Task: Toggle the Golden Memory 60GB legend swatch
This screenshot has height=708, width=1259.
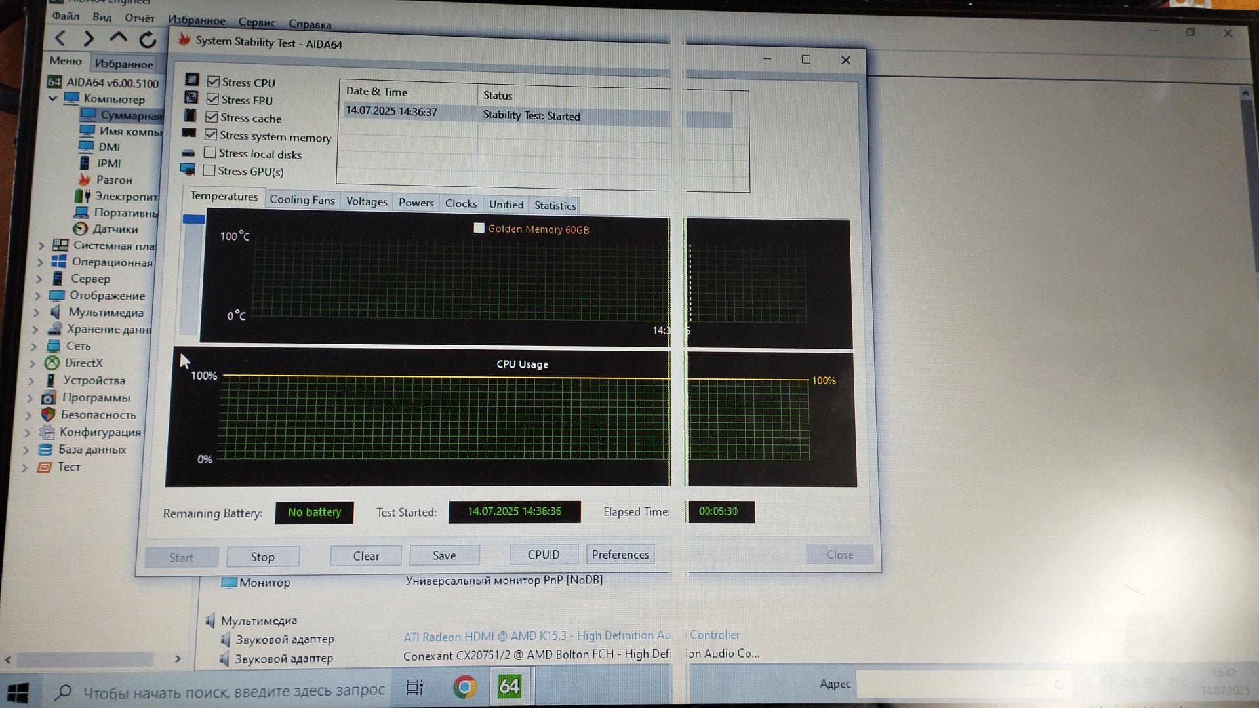Action: click(479, 228)
